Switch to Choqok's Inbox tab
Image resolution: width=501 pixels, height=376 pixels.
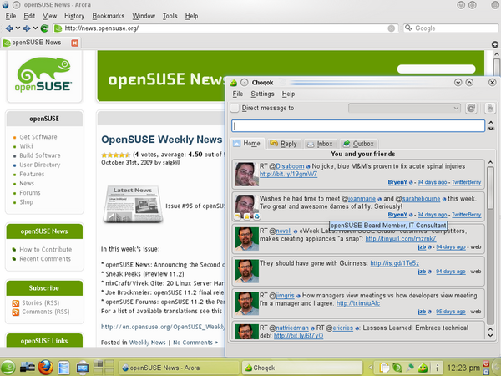click(320, 144)
